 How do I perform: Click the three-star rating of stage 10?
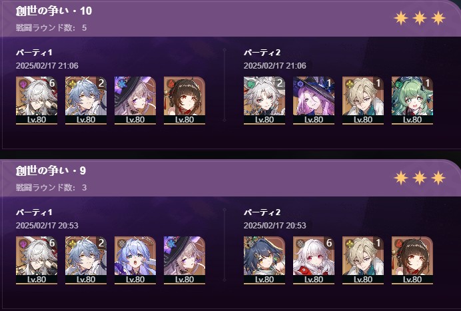click(x=420, y=18)
